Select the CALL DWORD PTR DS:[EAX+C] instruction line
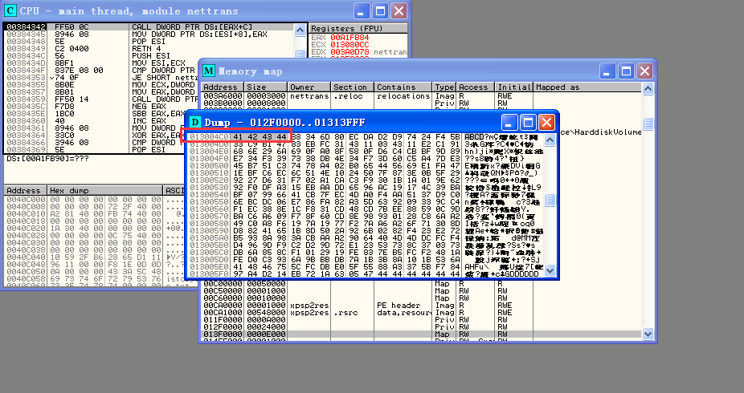 (149, 27)
